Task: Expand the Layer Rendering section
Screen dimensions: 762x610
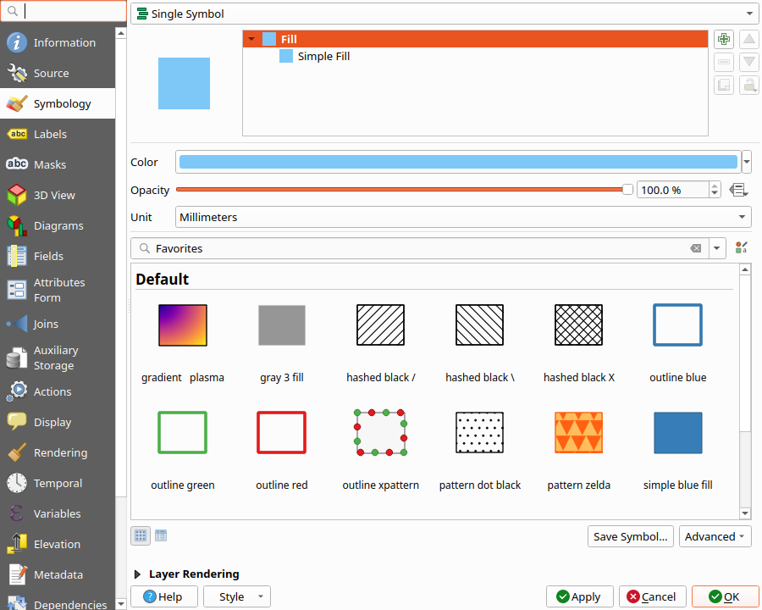Action: click(x=137, y=574)
